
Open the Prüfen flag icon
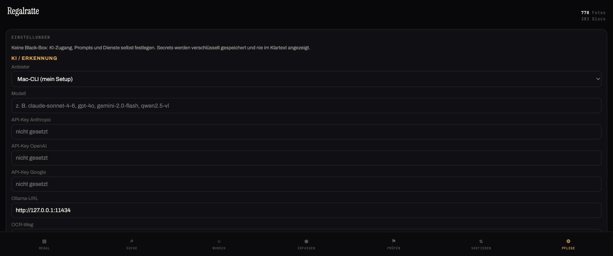coord(394,241)
